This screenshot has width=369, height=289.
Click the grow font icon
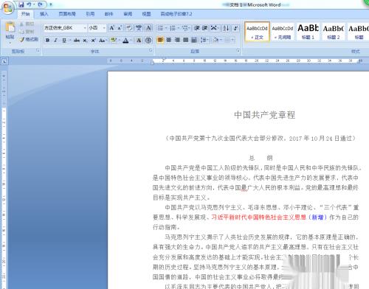point(111,28)
